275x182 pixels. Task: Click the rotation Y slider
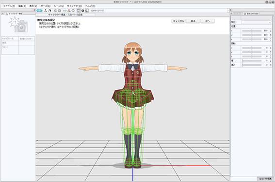[x=252, y=52]
